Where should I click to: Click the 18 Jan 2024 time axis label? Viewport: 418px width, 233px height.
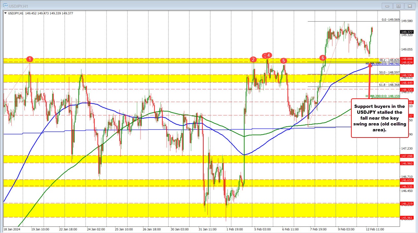point(12,229)
